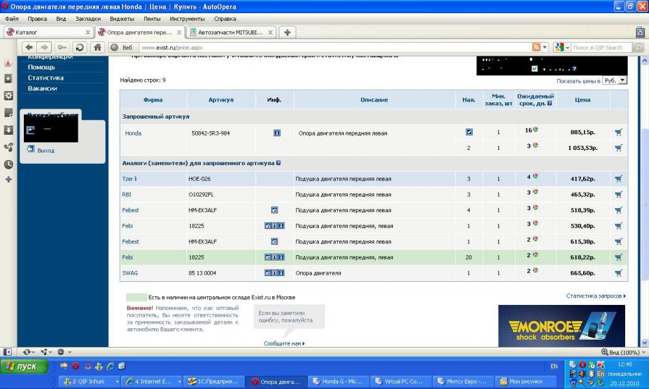Open the Downloads panel in sidebar
The width and height of the screenshot is (649, 389).
coord(8,130)
